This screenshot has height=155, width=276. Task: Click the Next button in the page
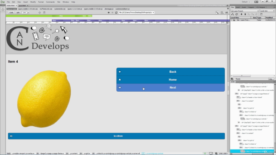coord(170,87)
